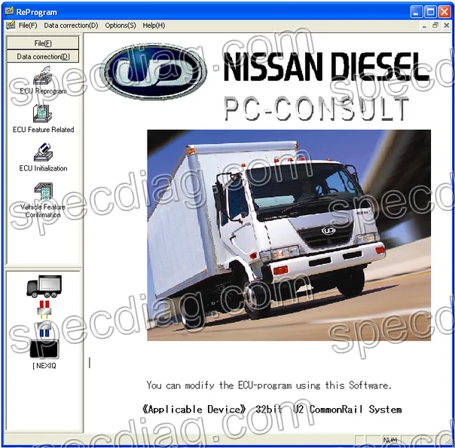Close the ReProgram main window
The width and height of the screenshot is (455, 448).
[444, 12]
